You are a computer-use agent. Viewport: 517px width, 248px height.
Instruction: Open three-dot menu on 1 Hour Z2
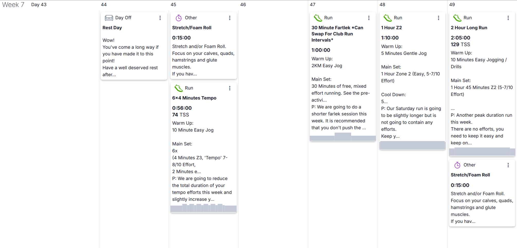[x=438, y=18]
